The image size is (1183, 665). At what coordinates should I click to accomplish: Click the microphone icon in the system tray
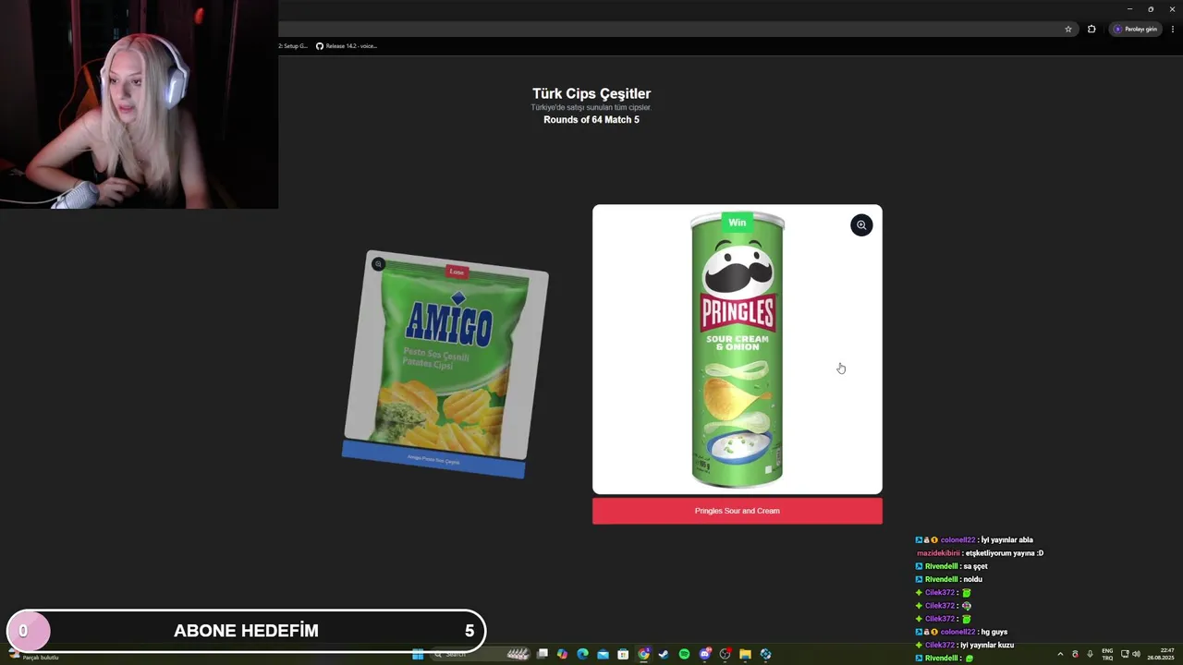(1090, 654)
